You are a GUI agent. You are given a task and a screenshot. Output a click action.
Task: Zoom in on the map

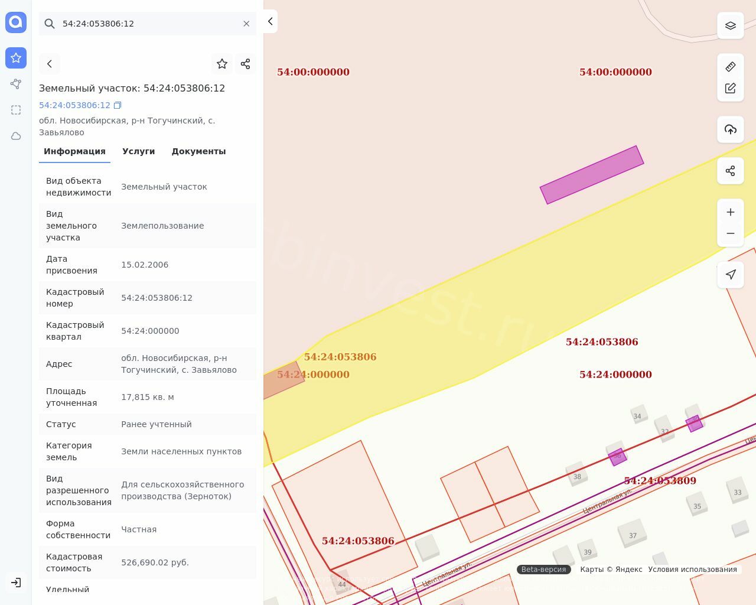point(731,212)
